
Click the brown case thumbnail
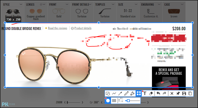pyautogui.click(x=174, y=11)
